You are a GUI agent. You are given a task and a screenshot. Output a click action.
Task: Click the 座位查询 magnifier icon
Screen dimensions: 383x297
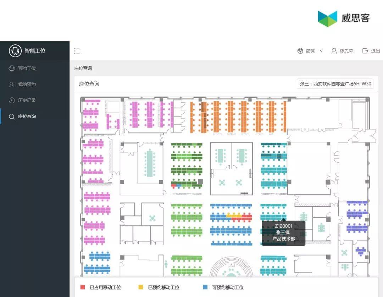pos(12,117)
